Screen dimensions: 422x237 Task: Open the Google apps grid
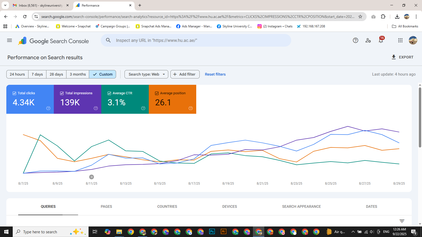click(x=400, y=40)
